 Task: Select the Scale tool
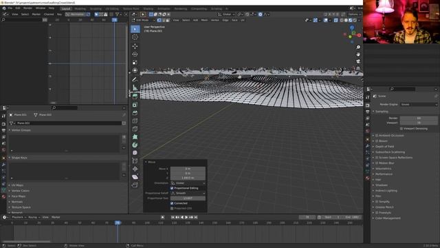[135, 63]
